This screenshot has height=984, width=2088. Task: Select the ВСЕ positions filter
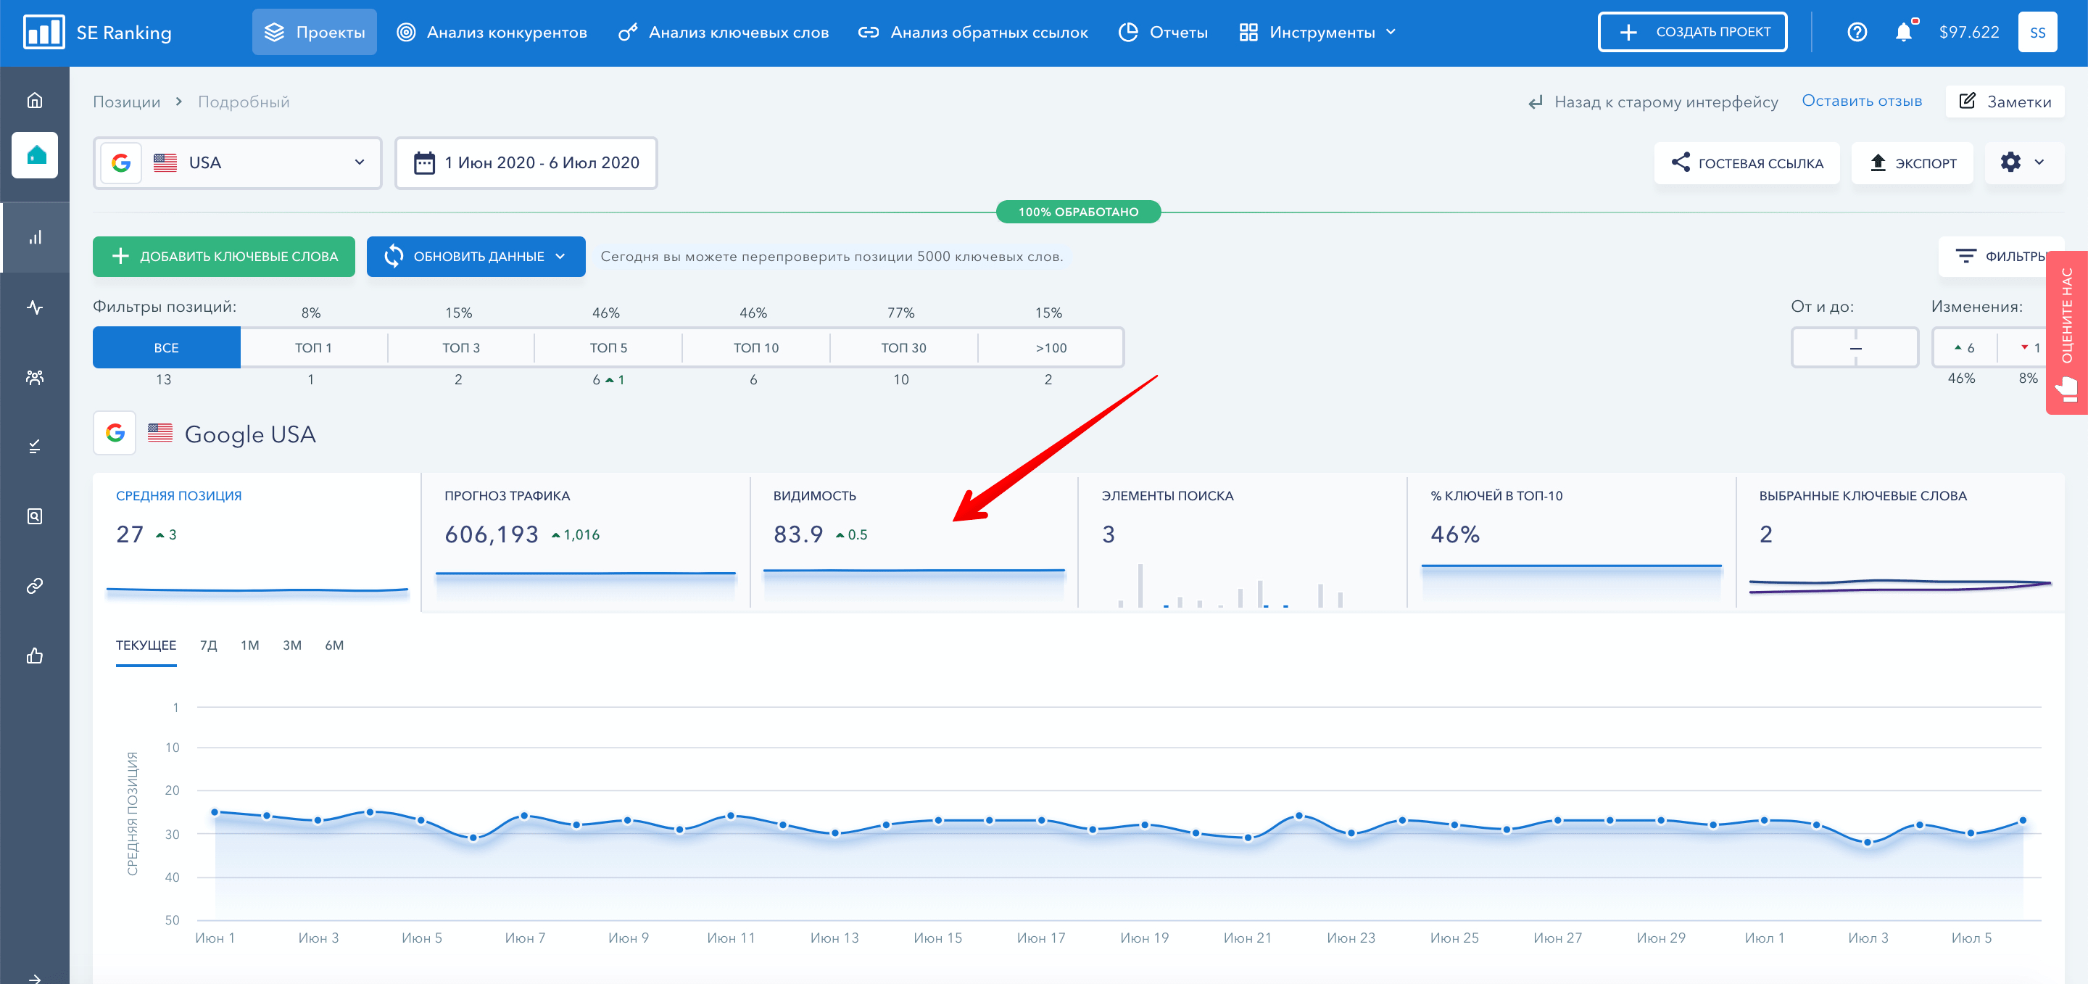[166, 348]
